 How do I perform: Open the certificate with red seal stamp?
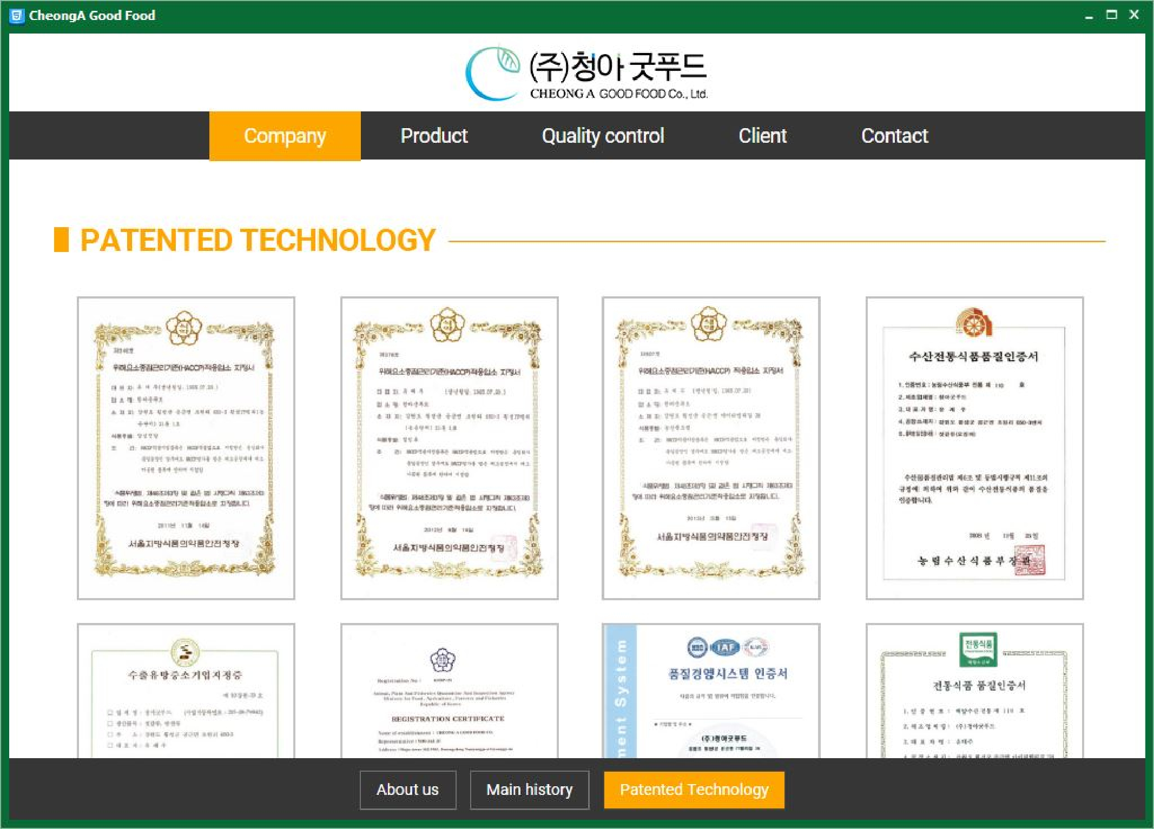click(x=974, y=448)
